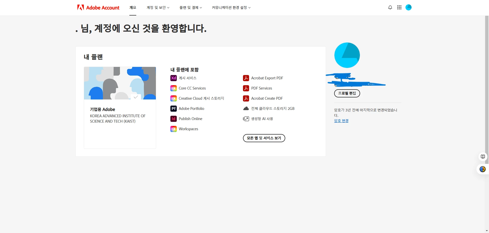The image size is (489, 233).
Task: Click the page vertical scrollbar
Action: click(487, 90)
